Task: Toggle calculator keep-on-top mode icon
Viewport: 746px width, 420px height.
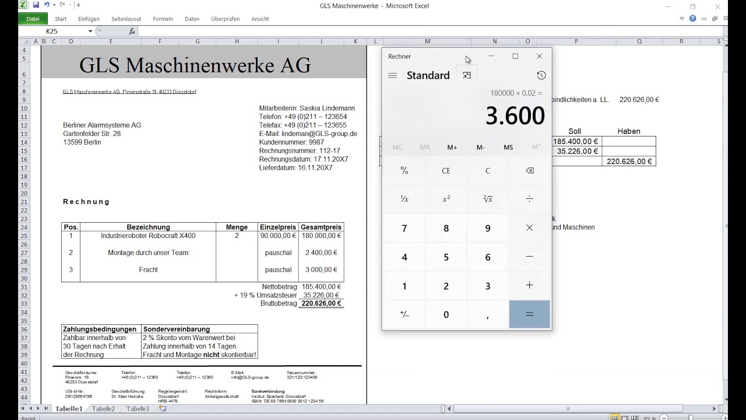Action: click(x=467, y=75)
